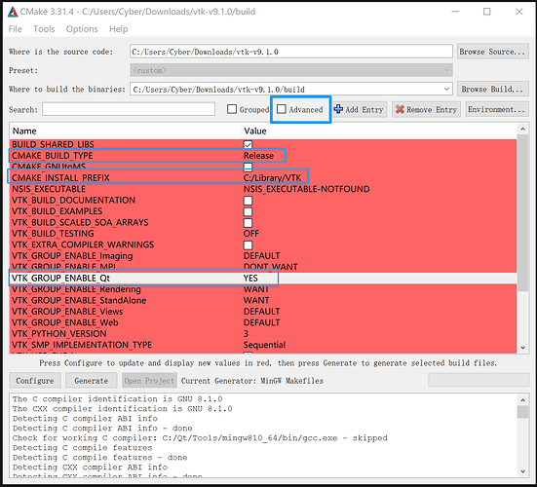Click Sequential value for VTK_SMP_IMPLEMENTATION_TYPE

coord(264,345)
